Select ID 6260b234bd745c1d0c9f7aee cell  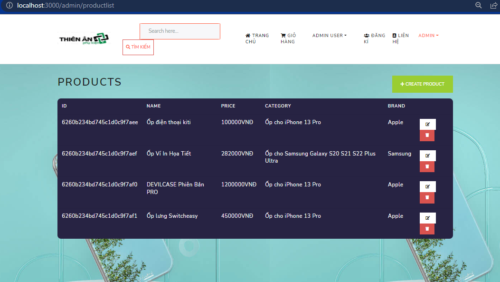coord(100,122)
